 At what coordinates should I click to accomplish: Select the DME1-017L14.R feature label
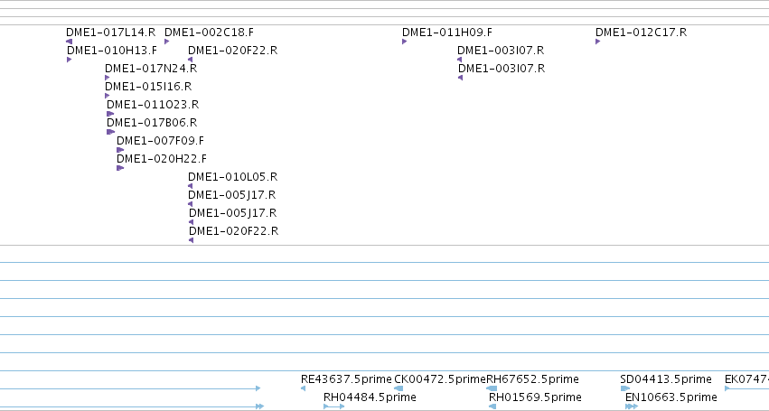tap(111, 33)
